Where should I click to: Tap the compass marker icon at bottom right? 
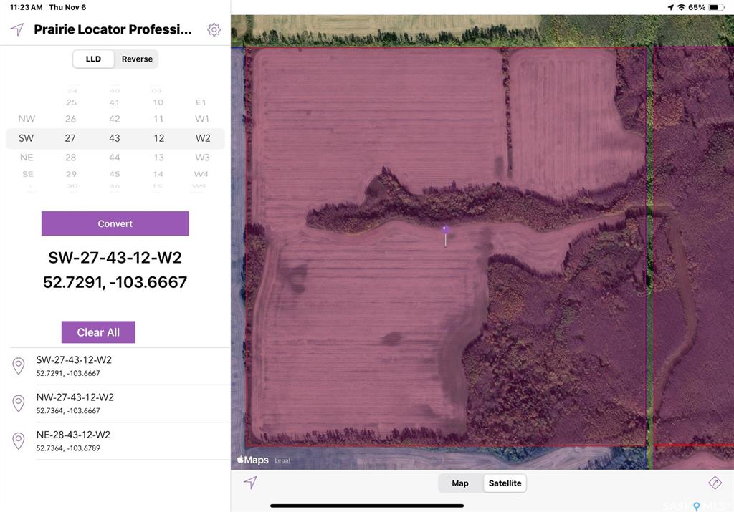pyautogui.click(x=715, y=483)
